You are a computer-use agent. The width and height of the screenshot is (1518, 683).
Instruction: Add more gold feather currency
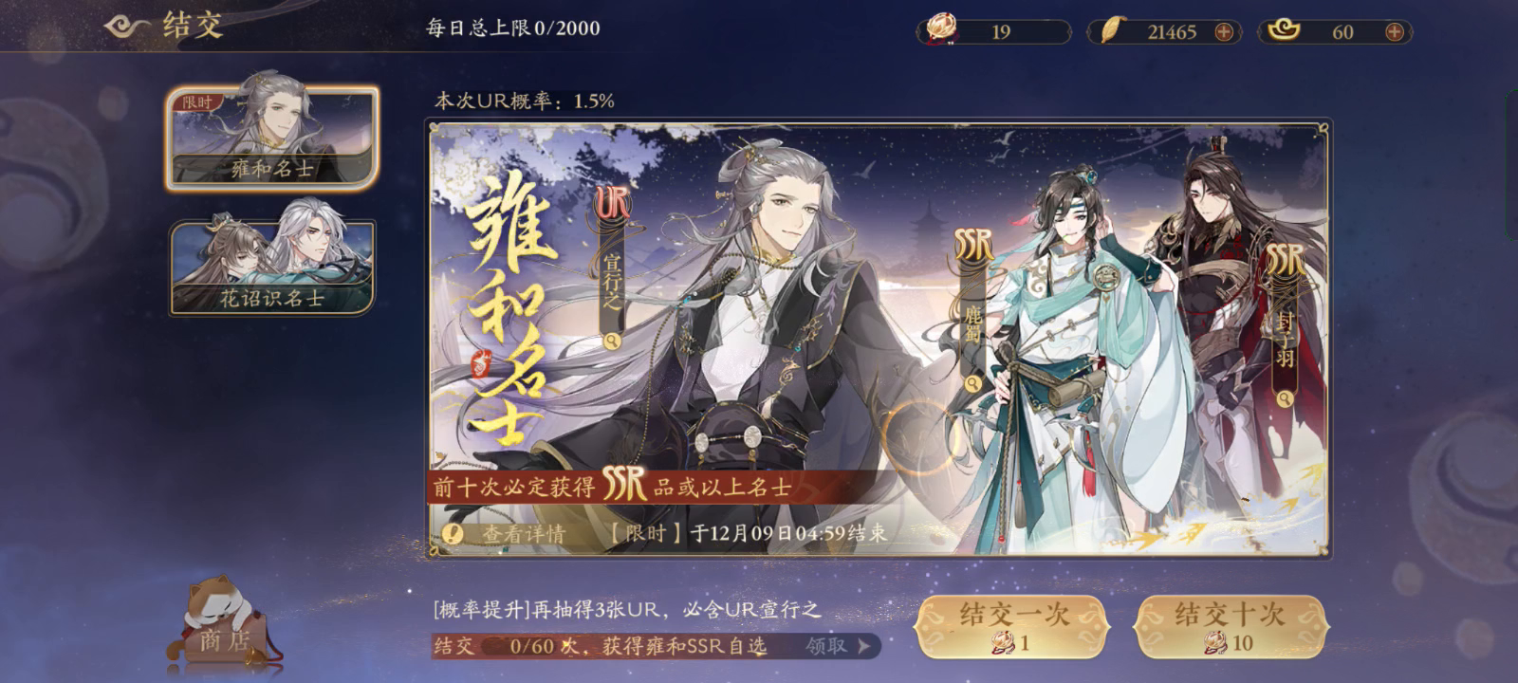point(1224,31)
